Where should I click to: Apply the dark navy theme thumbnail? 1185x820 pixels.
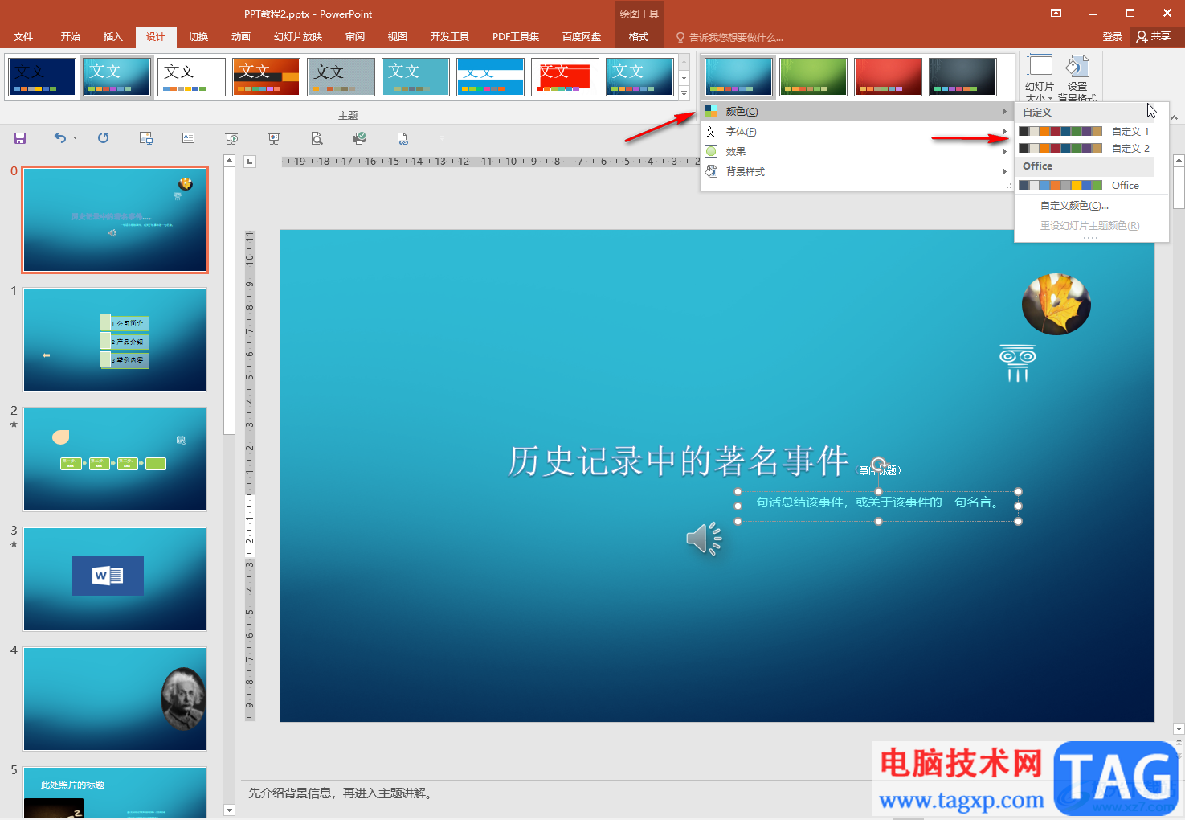tap(42, 77)
